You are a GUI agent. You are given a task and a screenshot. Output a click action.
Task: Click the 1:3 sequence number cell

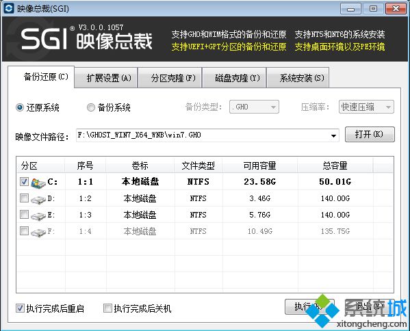[86, 215]
